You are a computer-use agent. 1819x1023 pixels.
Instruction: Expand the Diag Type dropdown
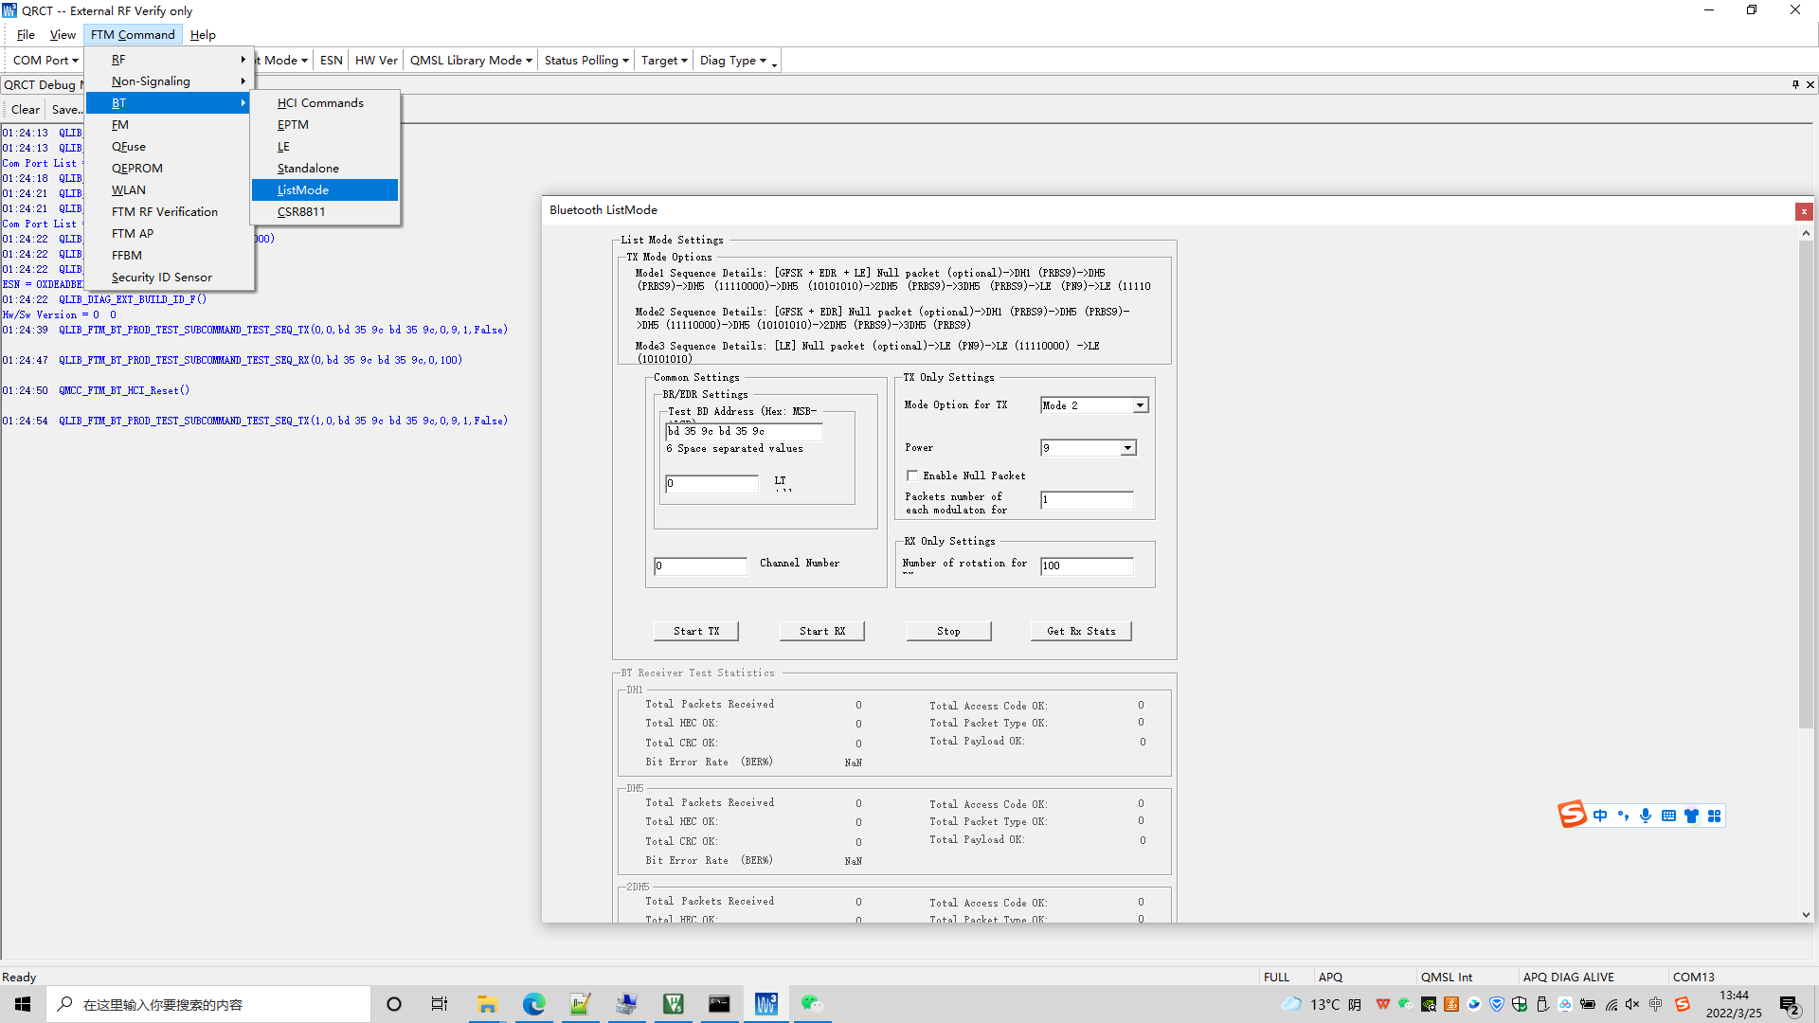click(x=732, y=61)
